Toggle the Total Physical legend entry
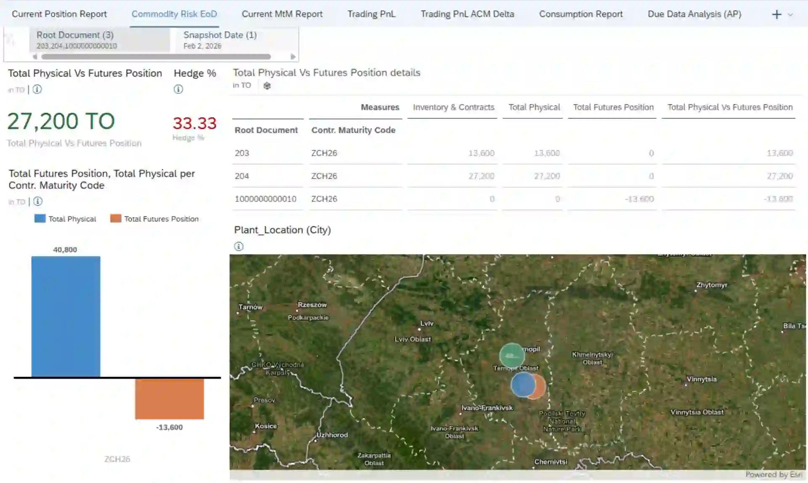This screenshot has height=483, width=808. pyautogui.click(x=65, y=219)
